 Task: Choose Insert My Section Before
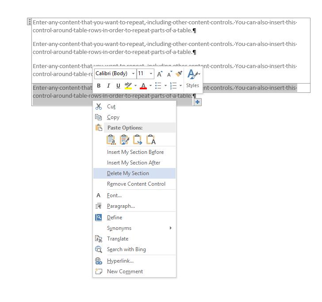tap(134, 152)
